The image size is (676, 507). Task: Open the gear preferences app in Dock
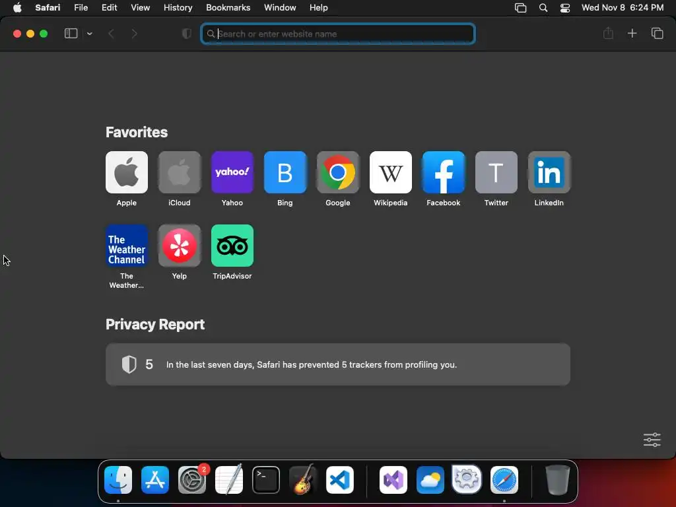pyautogui.click(x=467, y=479)
